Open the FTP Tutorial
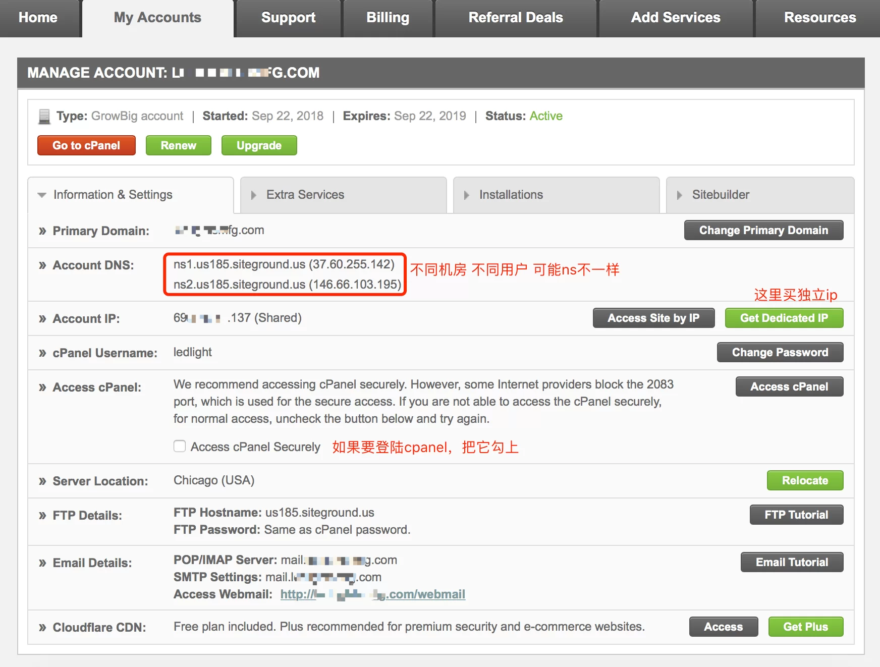 [796, 515]
